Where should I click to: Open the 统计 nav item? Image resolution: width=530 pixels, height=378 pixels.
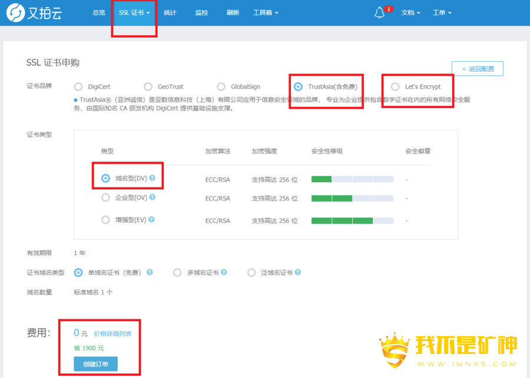coord(170,13)
